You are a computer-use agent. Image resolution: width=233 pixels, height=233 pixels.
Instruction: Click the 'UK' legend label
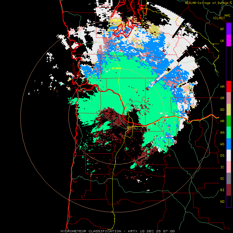[x=222, y=41]
